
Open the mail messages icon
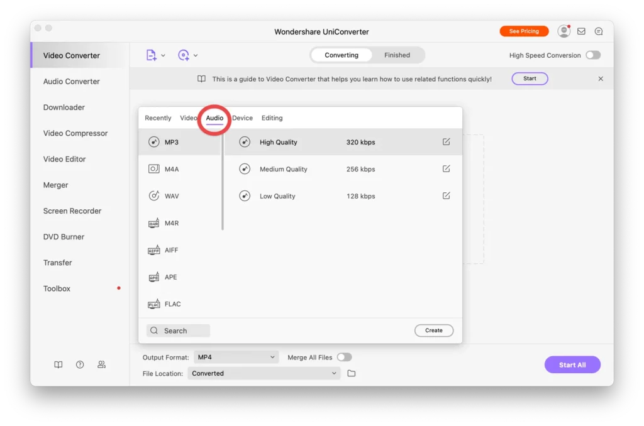click(581, 31)
